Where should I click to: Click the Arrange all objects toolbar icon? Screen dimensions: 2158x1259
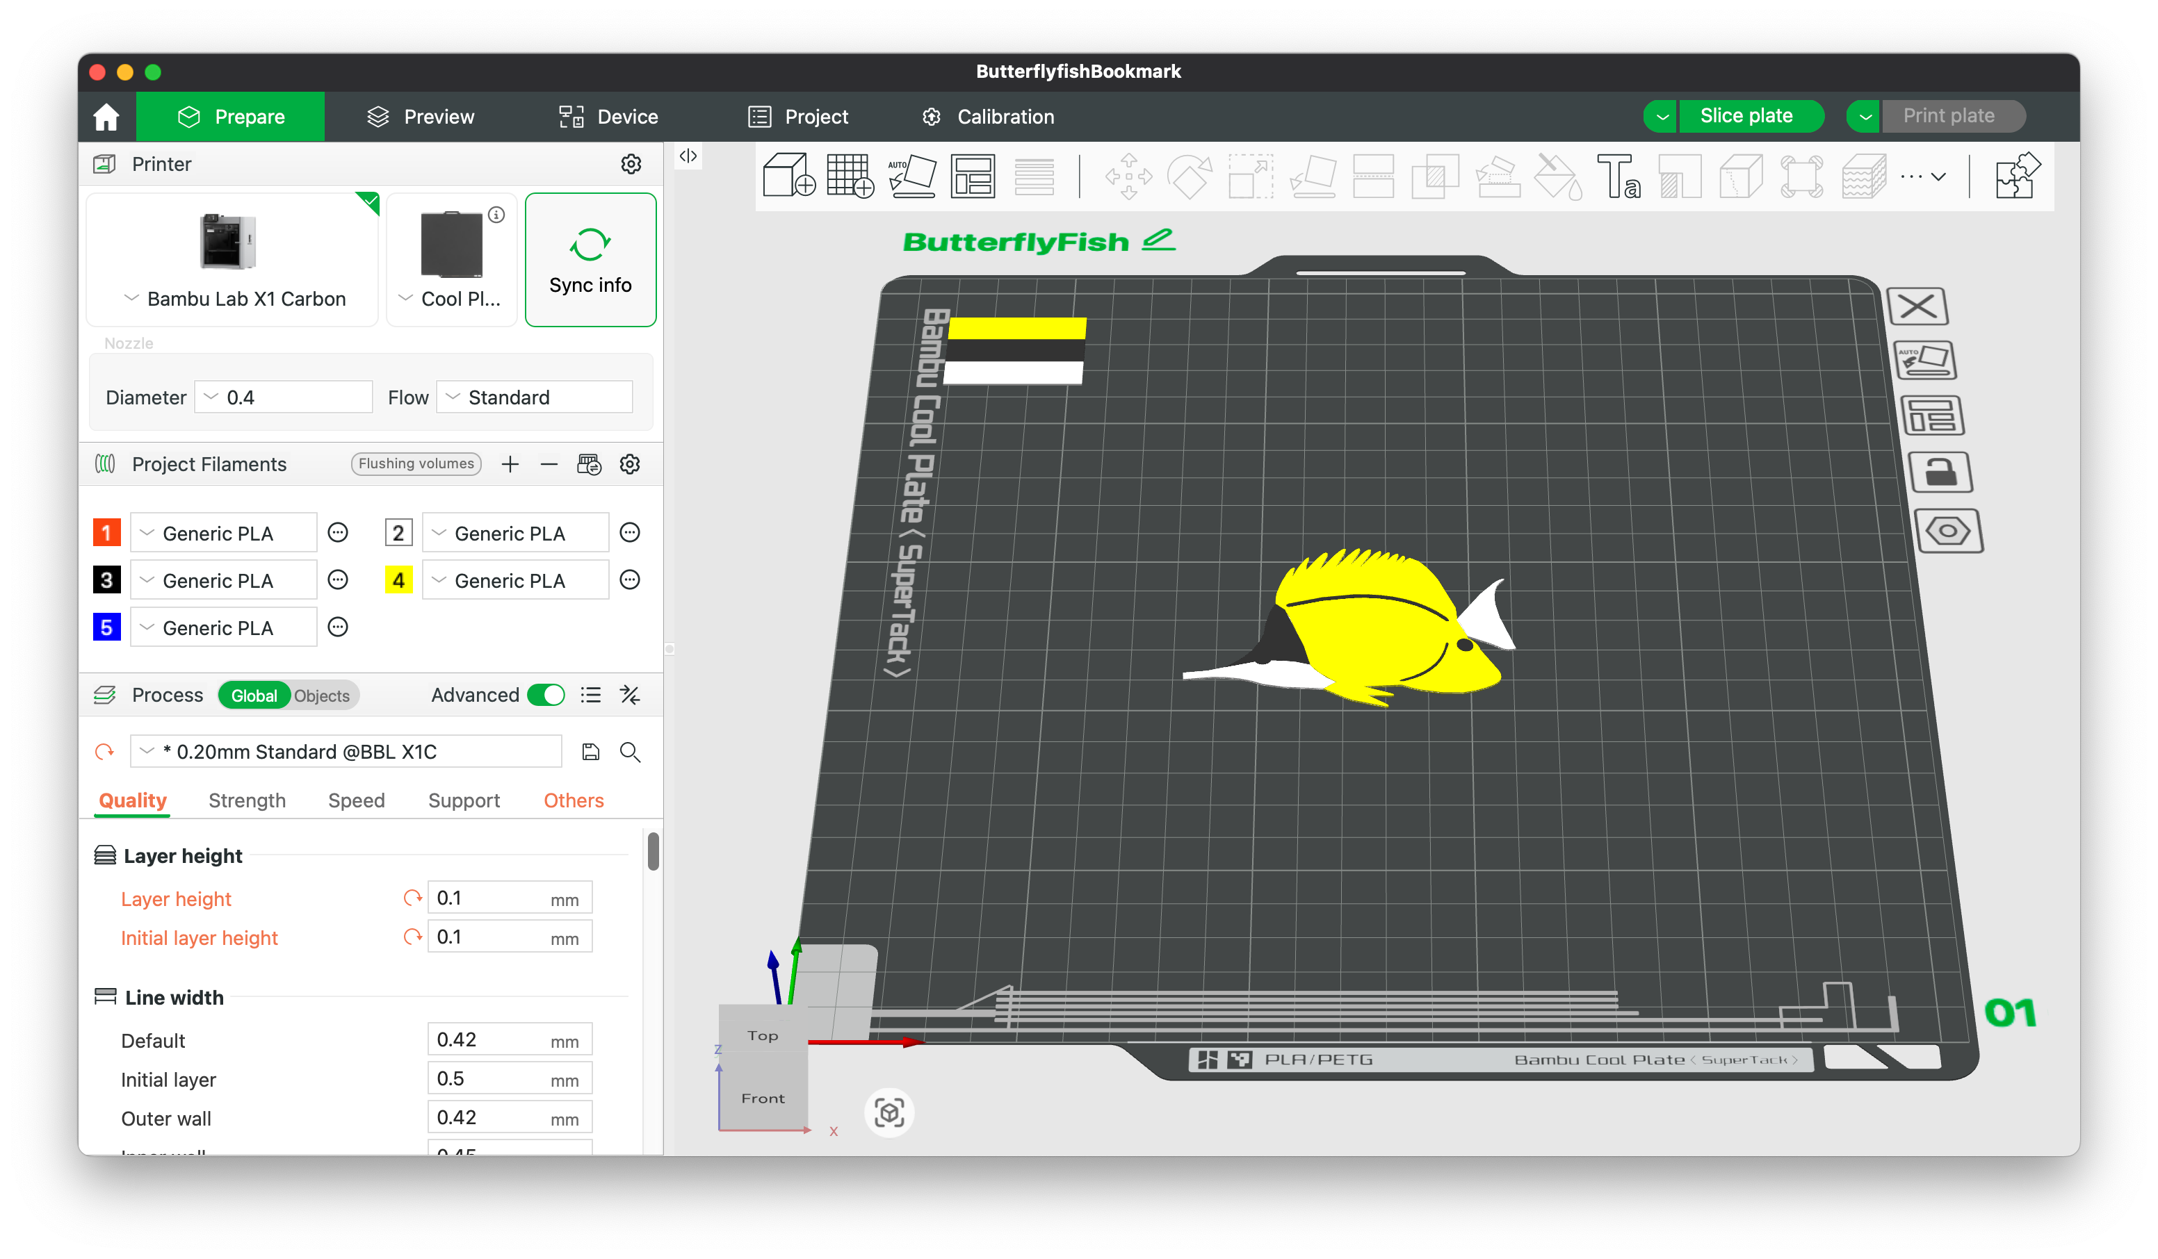point(973,176)
